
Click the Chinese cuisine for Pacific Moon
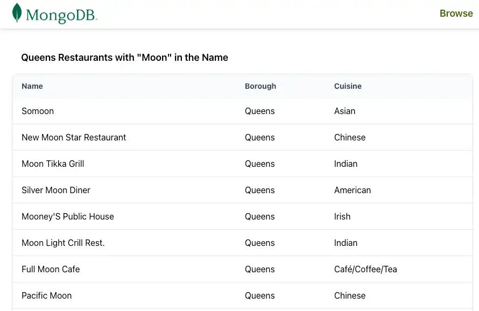click(x=350, y=295)
